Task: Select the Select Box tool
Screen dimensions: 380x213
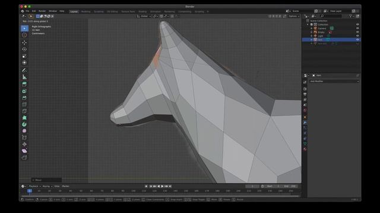Action: click(24, 28)
